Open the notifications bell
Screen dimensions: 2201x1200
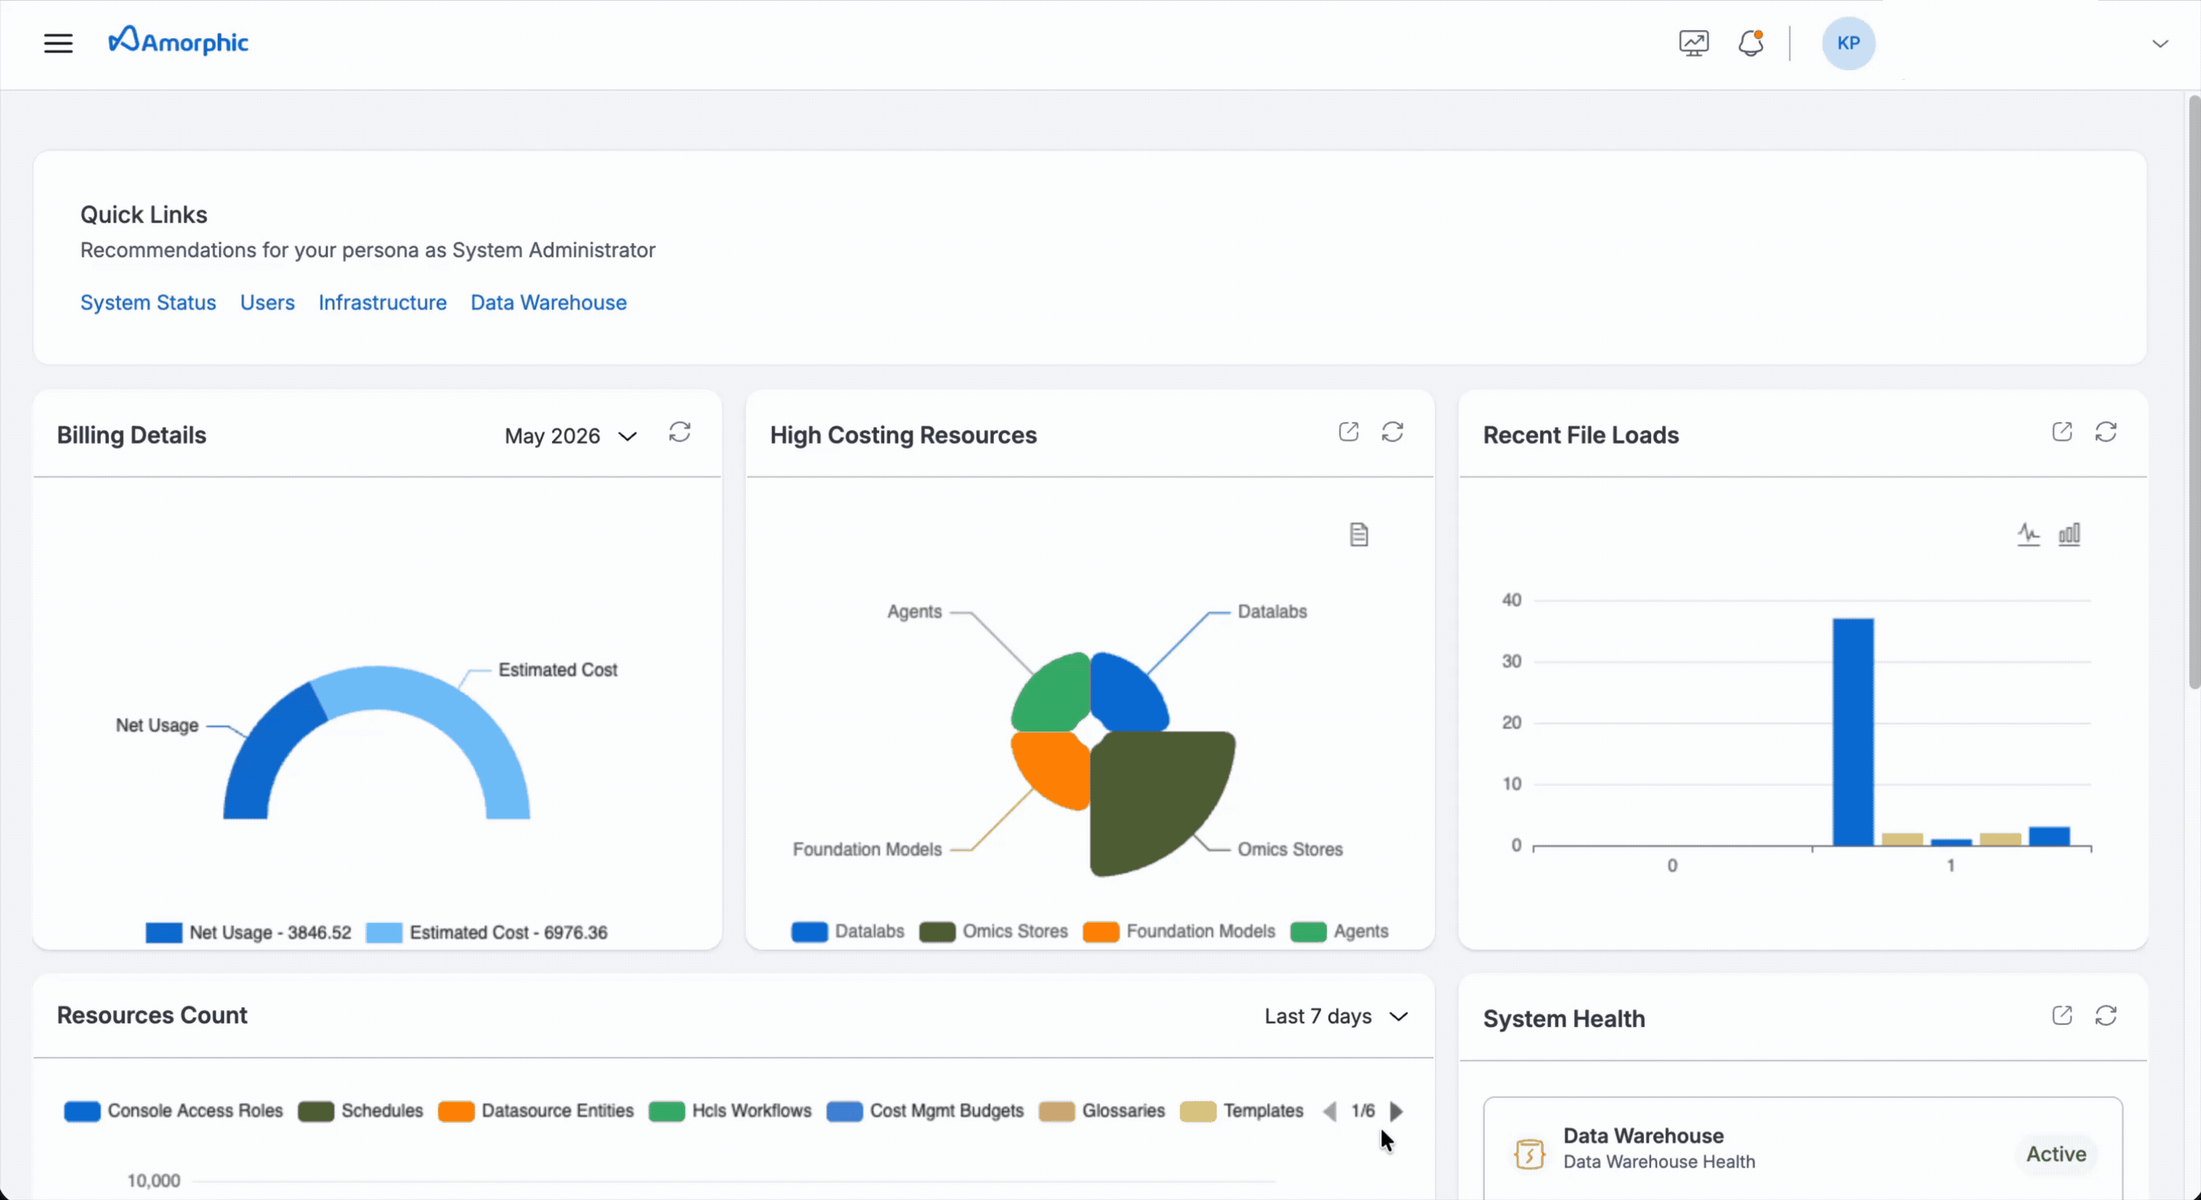point(1750,43)
